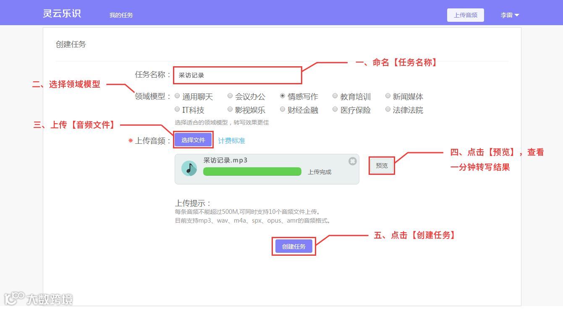The width and height of the screenshot is (563, 309).
Task: Click the 采访记录.mp3 file name
Action: pyautogui.click(x=225, y=160)
